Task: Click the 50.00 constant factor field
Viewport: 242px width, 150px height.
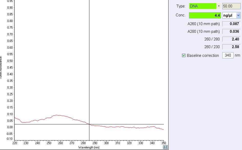Action: pyautogui.click(x=231, y=6)
